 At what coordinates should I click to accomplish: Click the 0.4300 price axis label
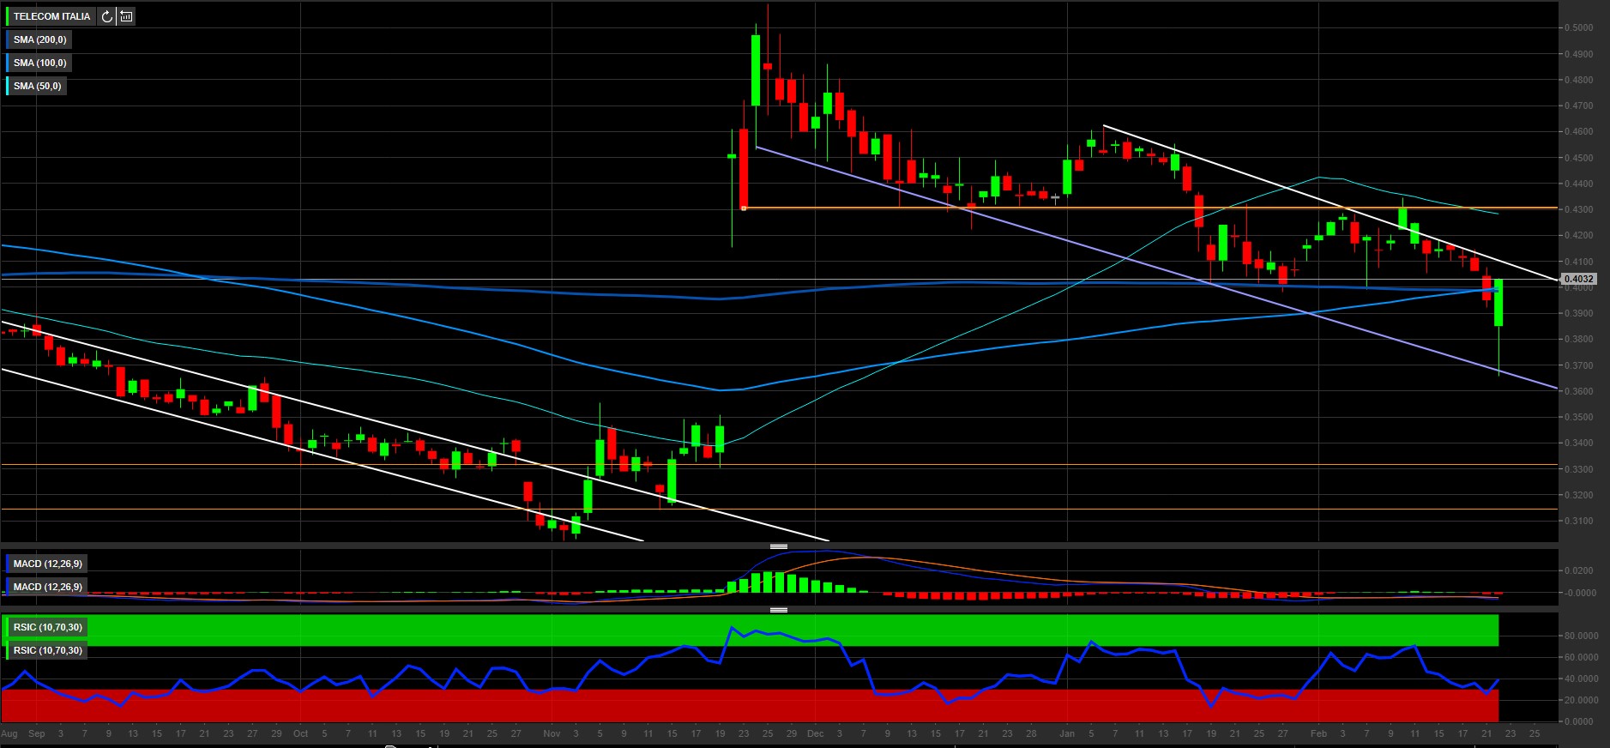1579,209
